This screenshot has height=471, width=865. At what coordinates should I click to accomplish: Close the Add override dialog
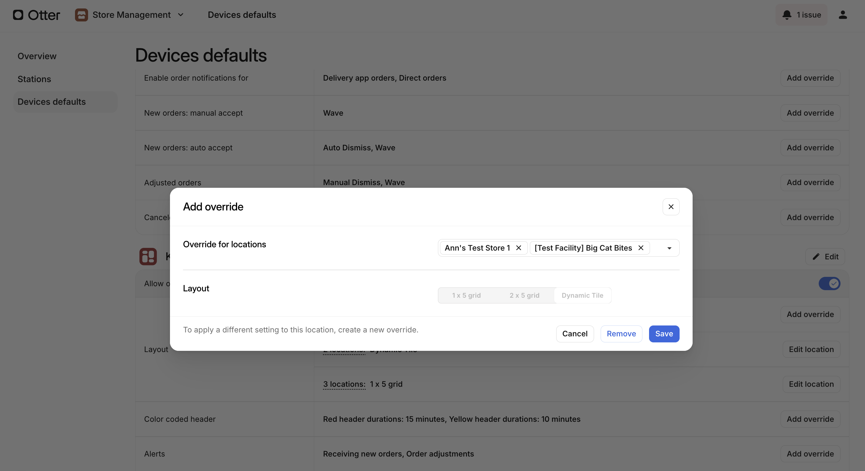[671, 207]
